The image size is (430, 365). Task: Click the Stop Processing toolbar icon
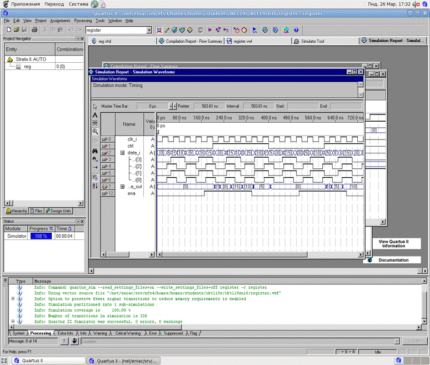(x=201, y=30)
